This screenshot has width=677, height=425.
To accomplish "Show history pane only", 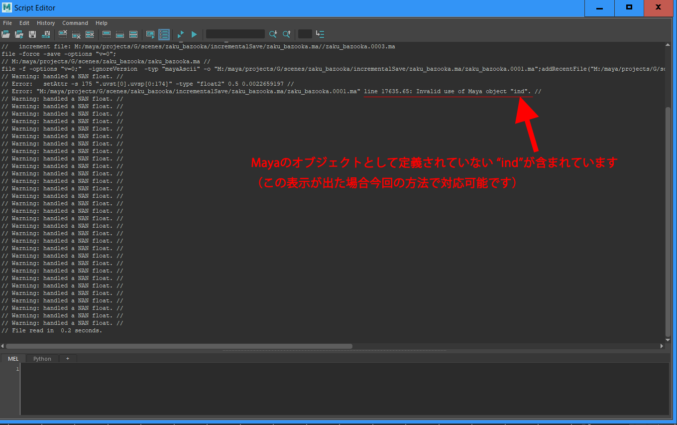I will click(x=107, y=34).
